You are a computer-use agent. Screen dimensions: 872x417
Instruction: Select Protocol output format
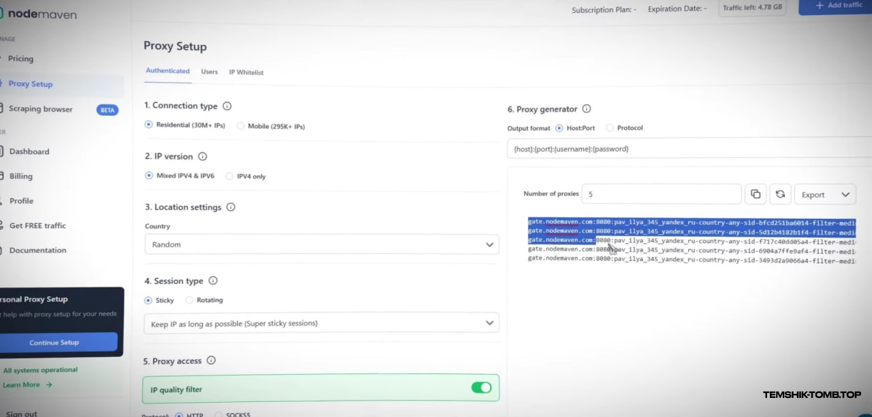(610, 128)
